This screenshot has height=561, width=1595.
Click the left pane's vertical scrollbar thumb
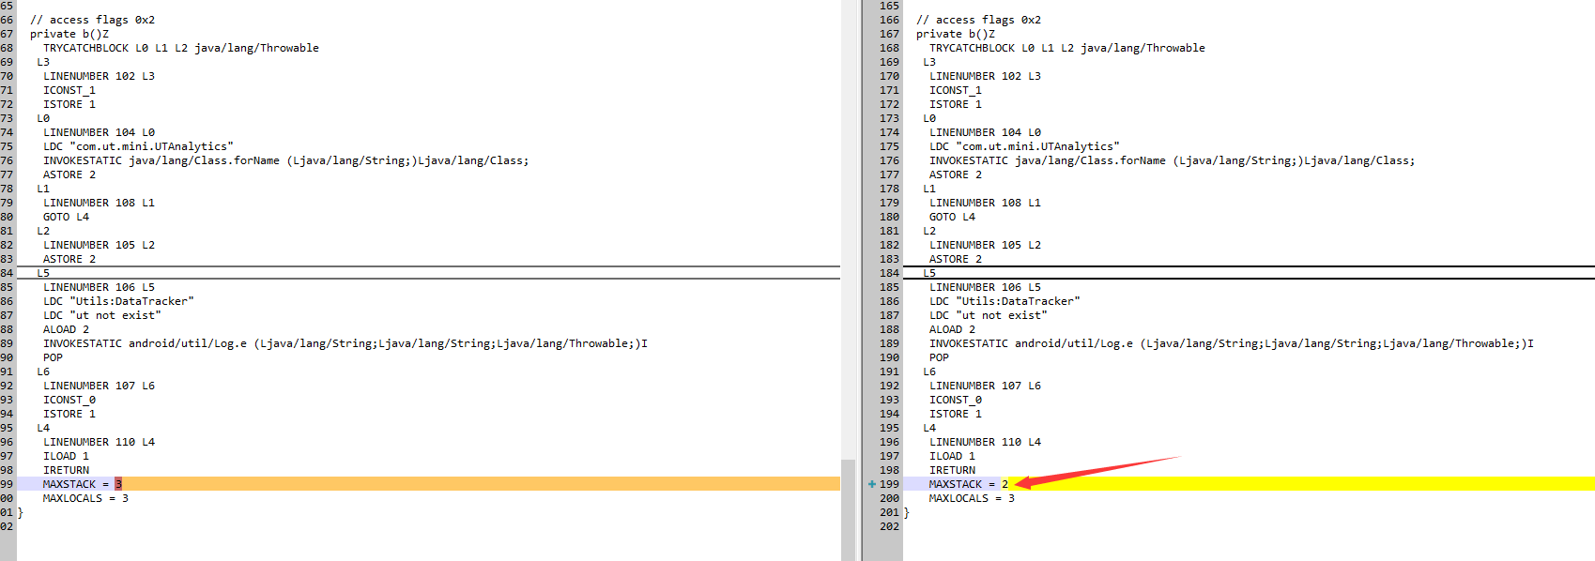pos(848,510)
